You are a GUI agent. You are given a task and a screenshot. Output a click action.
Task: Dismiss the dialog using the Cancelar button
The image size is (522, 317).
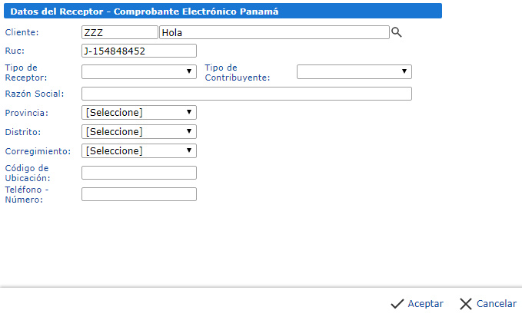487,303
